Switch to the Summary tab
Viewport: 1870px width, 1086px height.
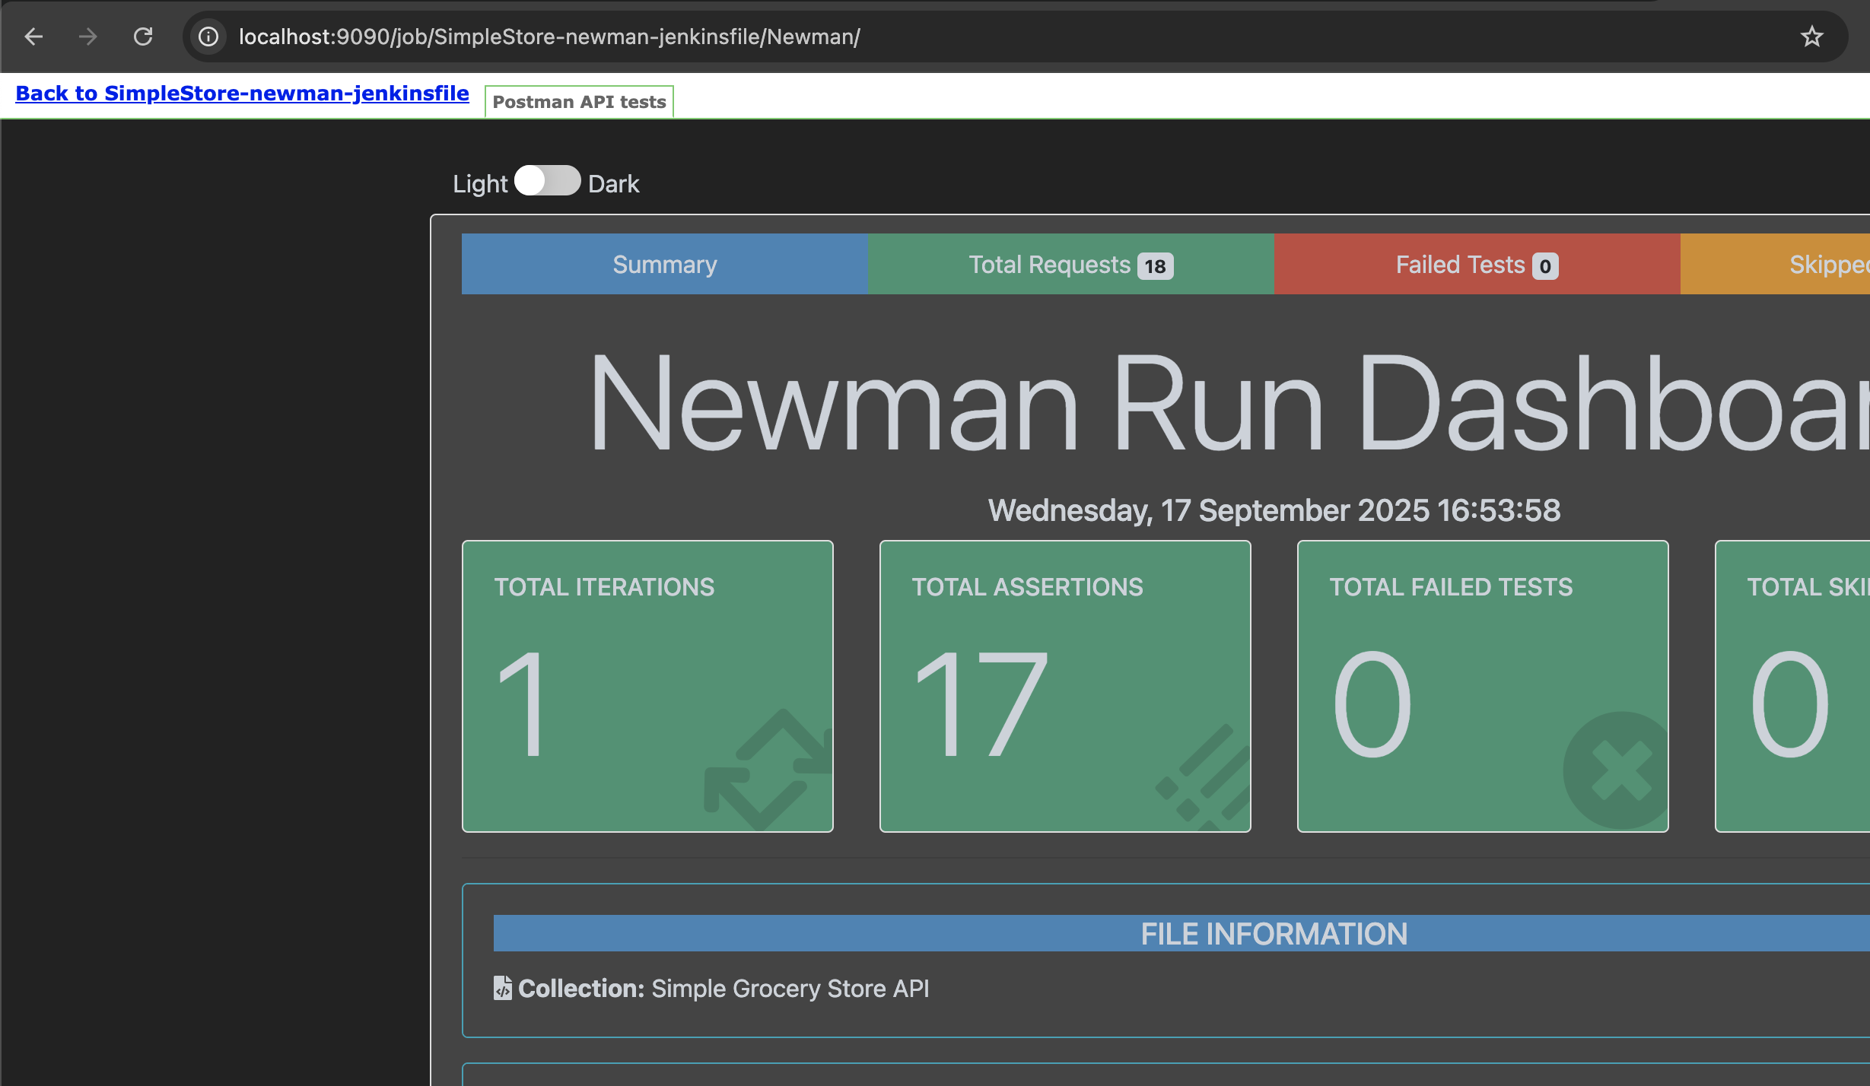coord(665,264)
